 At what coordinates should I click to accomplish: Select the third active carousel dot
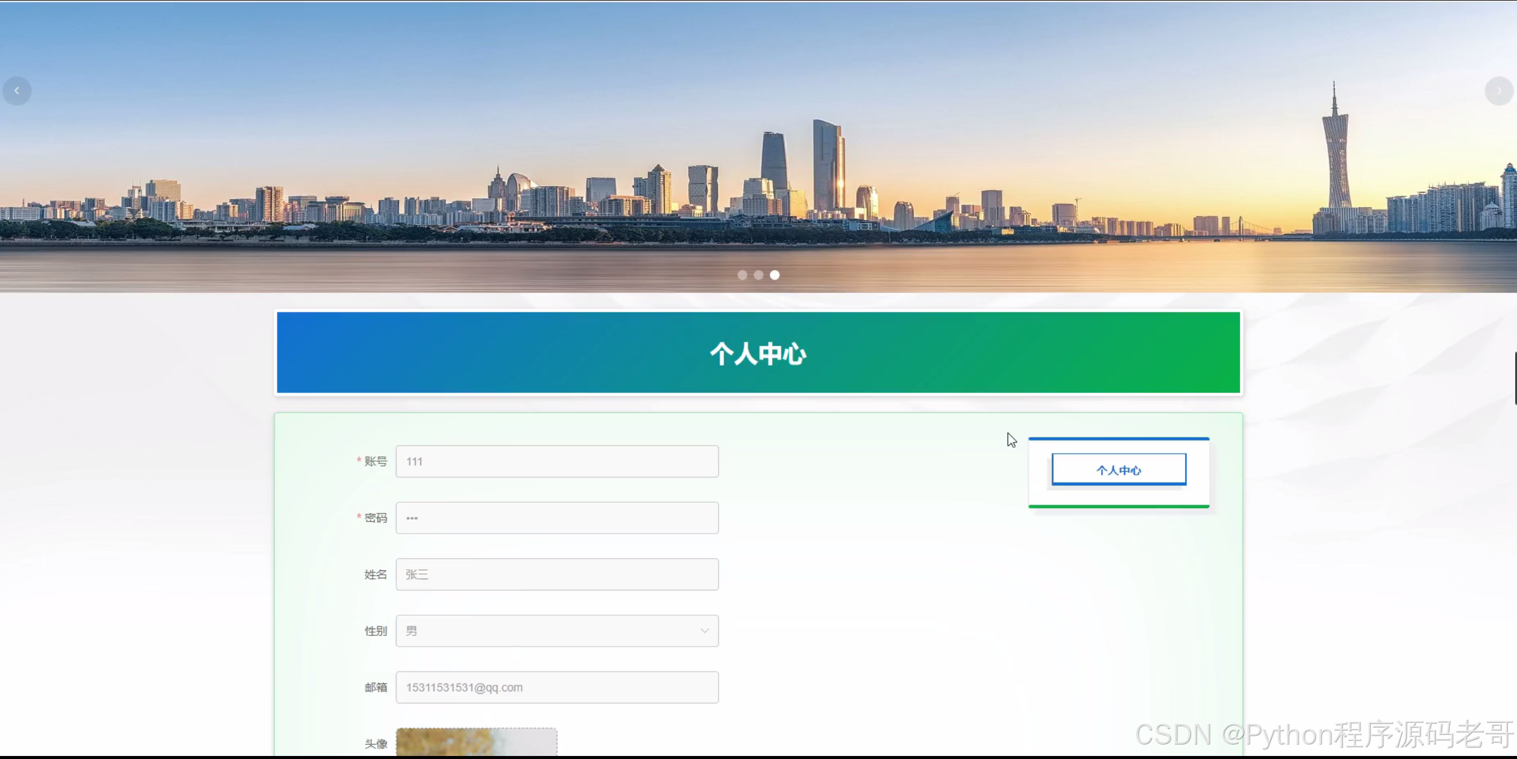point(775,275)
